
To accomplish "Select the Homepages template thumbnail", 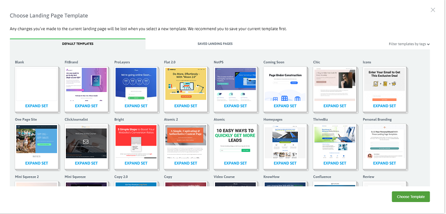I will tap(285, 141).
